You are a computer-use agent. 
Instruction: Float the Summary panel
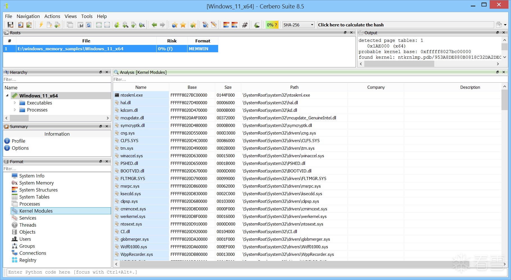click(x=101, y=126)
